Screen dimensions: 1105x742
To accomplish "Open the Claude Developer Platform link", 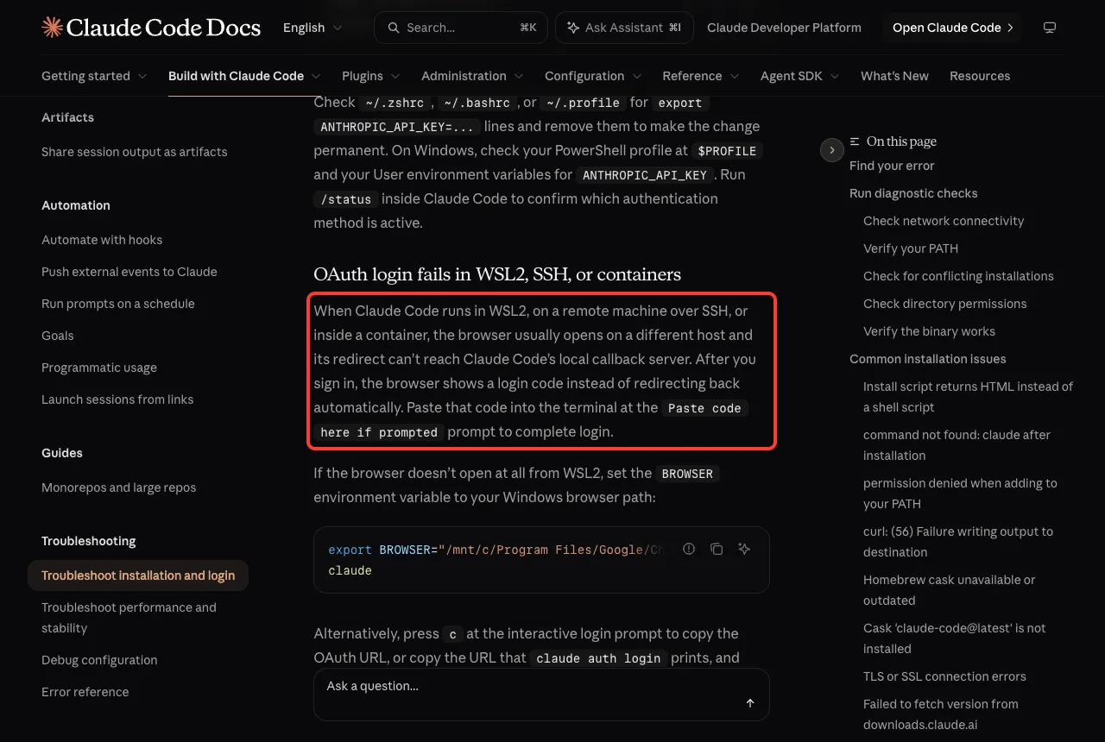I will click(x=784, y=28).
